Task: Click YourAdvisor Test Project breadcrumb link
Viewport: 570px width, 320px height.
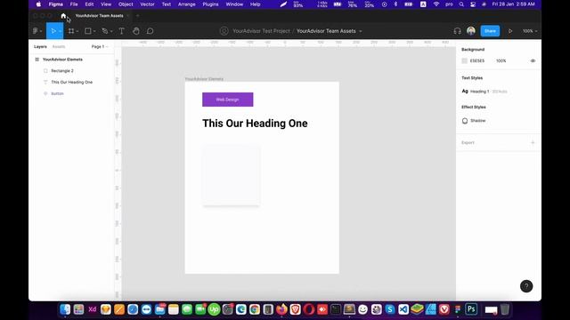Action: click(x=261, y=31)
